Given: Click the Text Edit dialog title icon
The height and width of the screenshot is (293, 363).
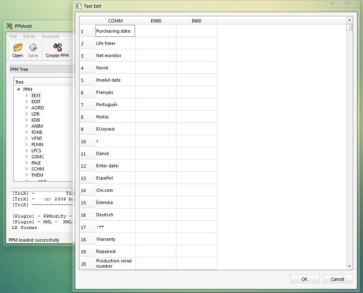Looking at the screenshot, I should (78, 6).
